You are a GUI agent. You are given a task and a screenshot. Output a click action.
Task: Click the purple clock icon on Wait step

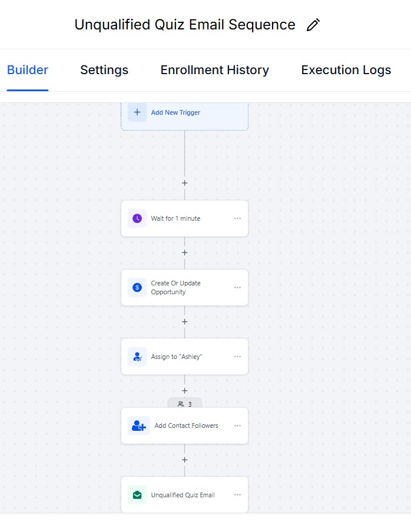tap(137, 218)
